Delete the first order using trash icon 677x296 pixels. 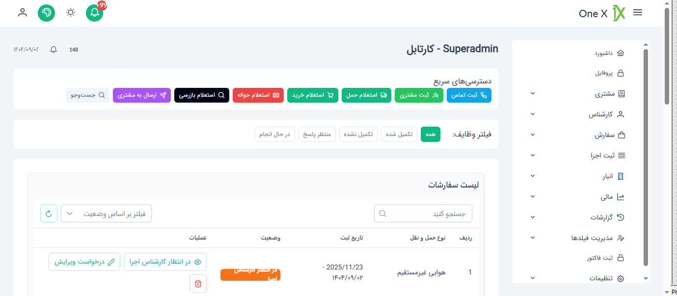(198, 283)
